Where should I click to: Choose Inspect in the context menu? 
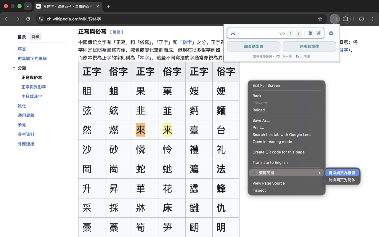pos(287,190)
